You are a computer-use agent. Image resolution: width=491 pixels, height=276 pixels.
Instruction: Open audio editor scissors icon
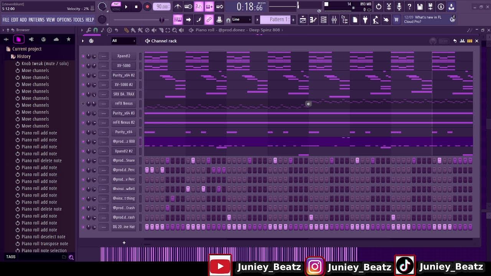point(389,7)
